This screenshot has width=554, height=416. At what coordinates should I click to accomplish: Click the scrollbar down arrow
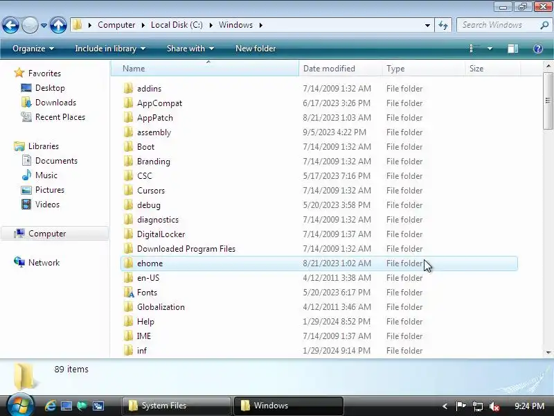[548, 352]
